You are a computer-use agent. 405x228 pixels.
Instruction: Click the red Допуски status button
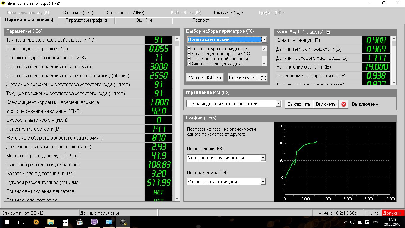pyautogui.click(x=393, y=213)
